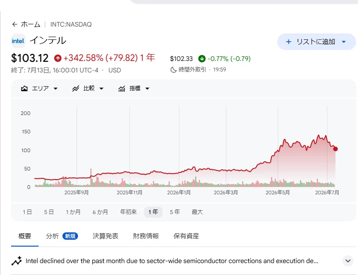
Task: Click the 終了: 7月13日 close time text
Action: [x=55, y=70]
